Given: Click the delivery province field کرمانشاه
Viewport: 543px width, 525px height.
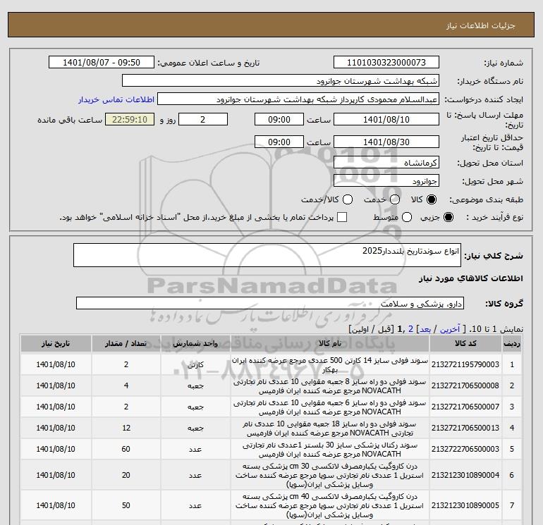Looking at the screenshot, I should (x=386, y=163).
